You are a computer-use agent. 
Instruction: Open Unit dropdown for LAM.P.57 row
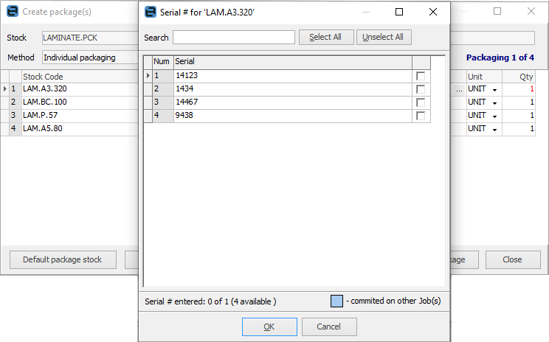pos(494,116)
